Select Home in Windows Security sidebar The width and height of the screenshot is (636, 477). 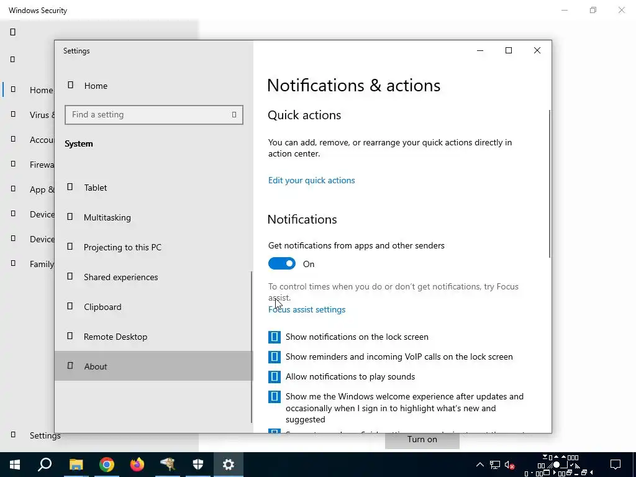[x=41, y=90]
